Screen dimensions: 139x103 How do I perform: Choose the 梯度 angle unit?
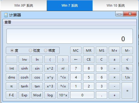pos(46,50)
